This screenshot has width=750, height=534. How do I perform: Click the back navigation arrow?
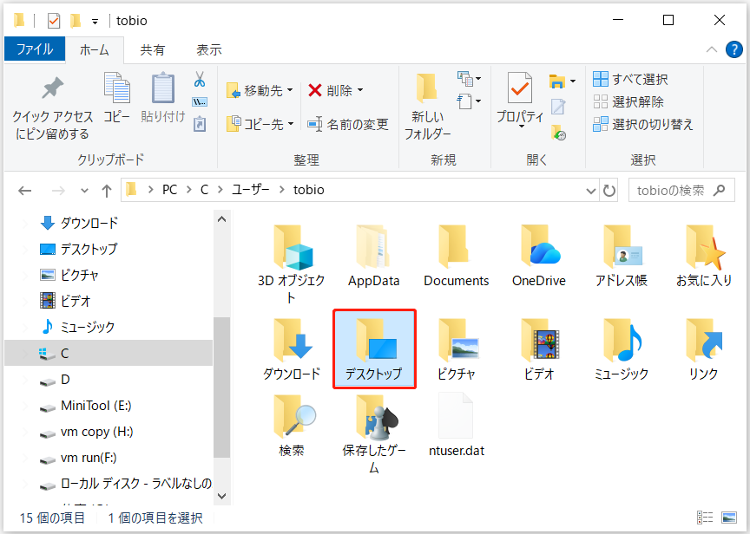[x=26, y=189]
